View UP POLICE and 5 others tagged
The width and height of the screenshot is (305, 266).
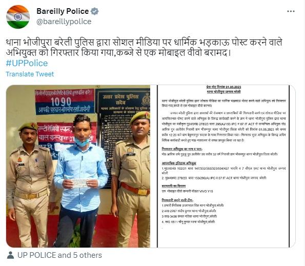[x=59, y=255]
